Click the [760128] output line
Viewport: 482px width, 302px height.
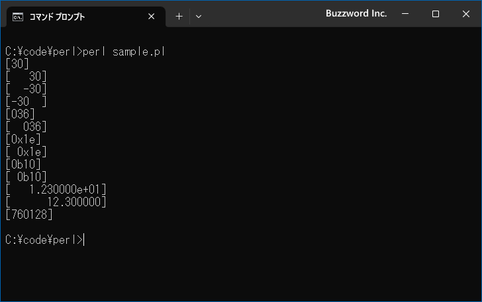[29, 214]
